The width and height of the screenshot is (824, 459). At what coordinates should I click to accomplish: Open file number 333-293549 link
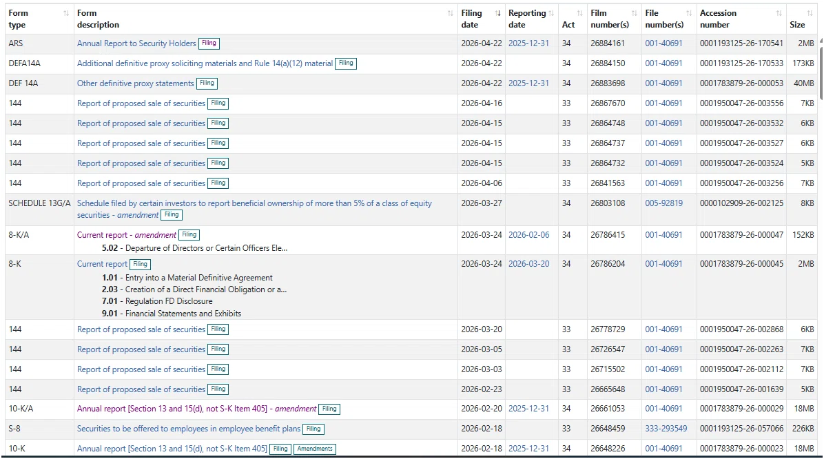tap(666, 429)
